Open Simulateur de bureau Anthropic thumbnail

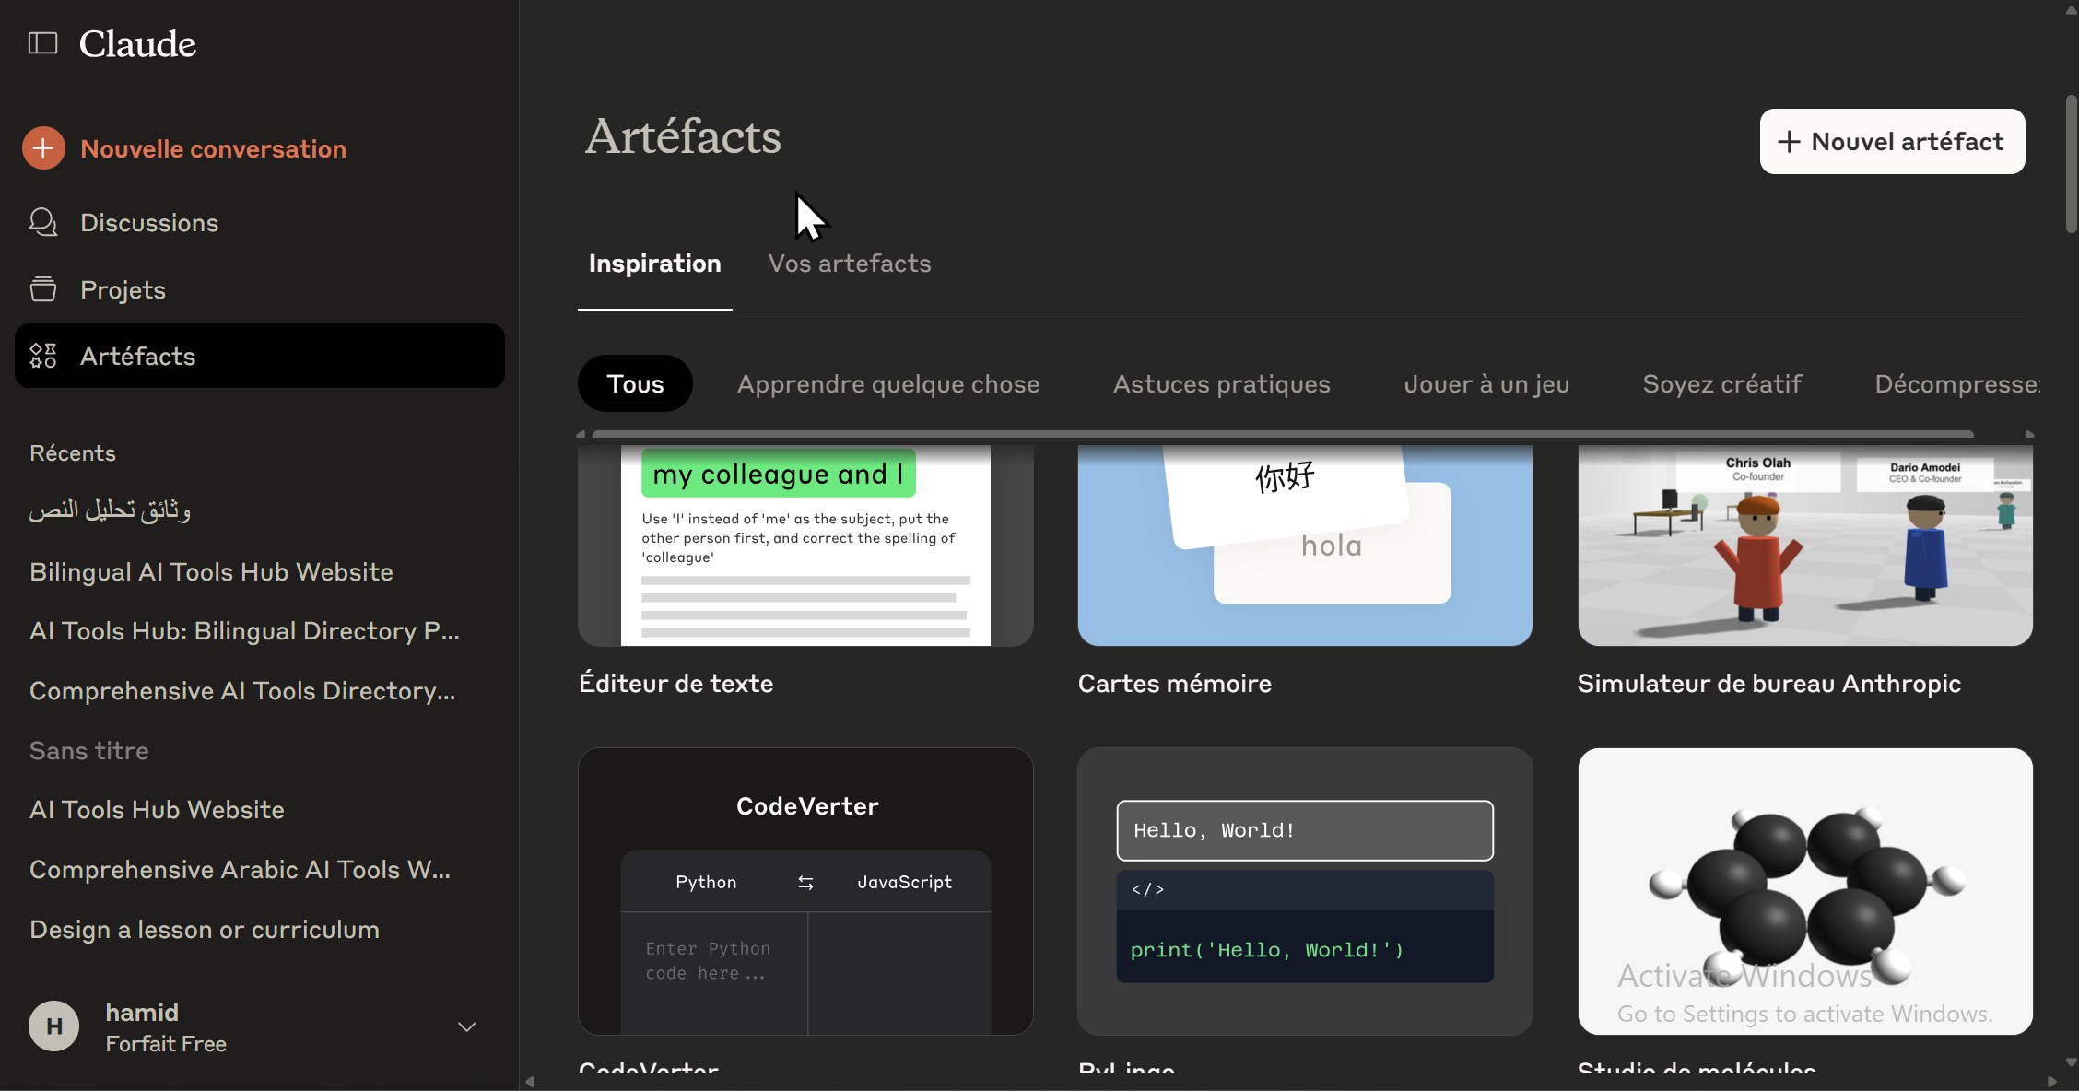pyautogui.click(x=1804, y=545)
